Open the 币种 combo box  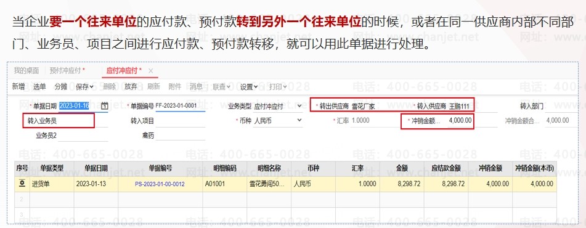click(278, 121)
